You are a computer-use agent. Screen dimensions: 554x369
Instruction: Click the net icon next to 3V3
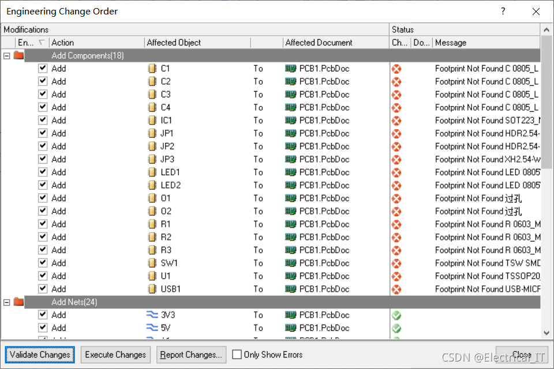[152, 315]
